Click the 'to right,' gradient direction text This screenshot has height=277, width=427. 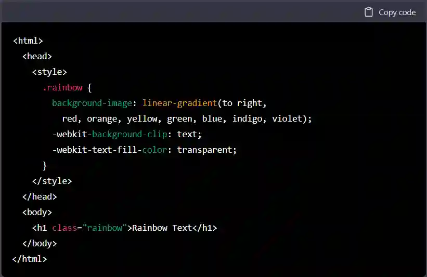click(x=244, y=103)
